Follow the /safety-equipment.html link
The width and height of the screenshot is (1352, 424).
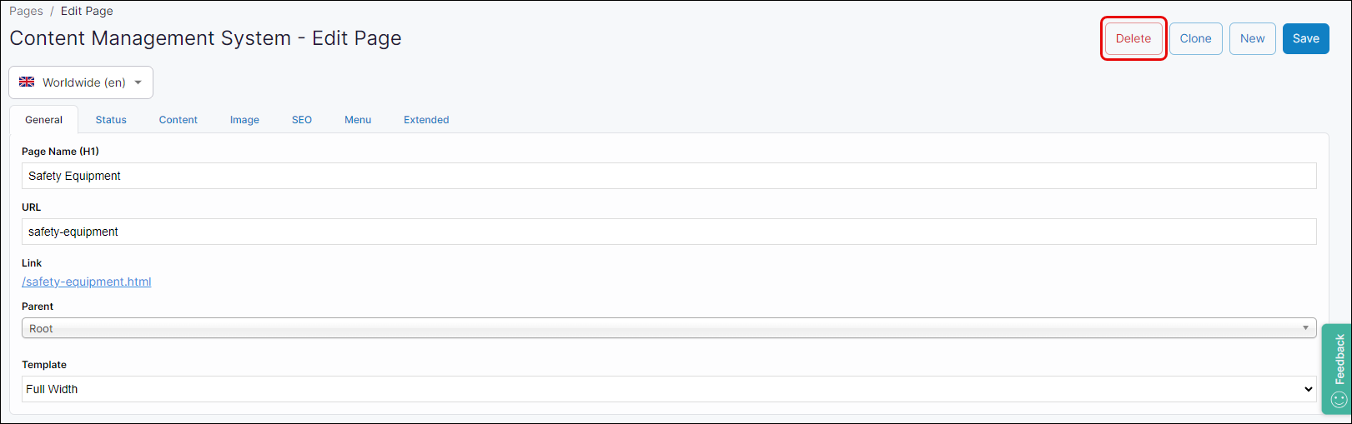coord(87,282)
